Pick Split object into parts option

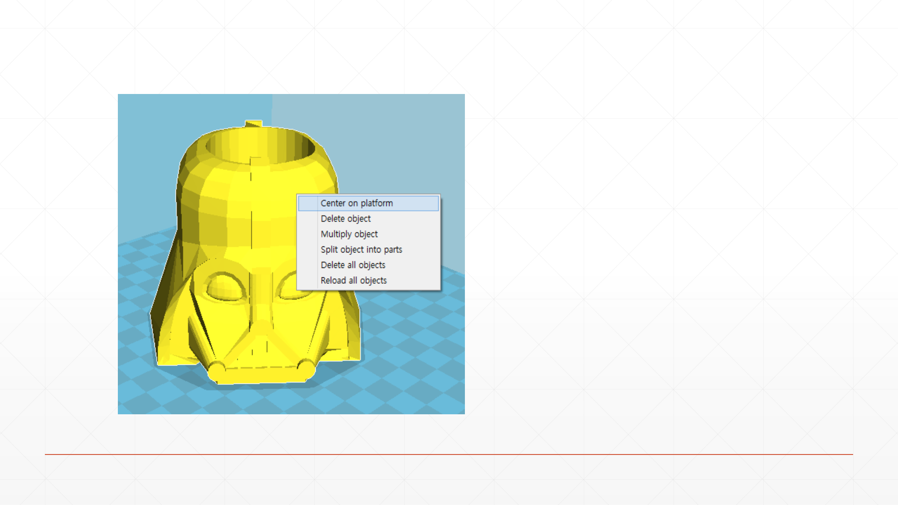[361, 250]
